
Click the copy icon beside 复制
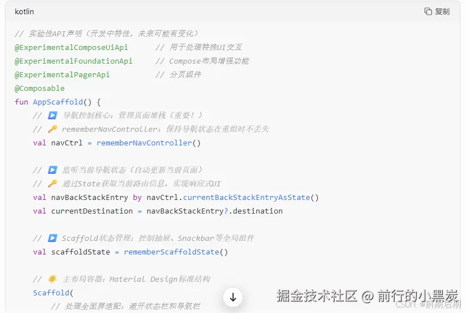coord(428,11)
